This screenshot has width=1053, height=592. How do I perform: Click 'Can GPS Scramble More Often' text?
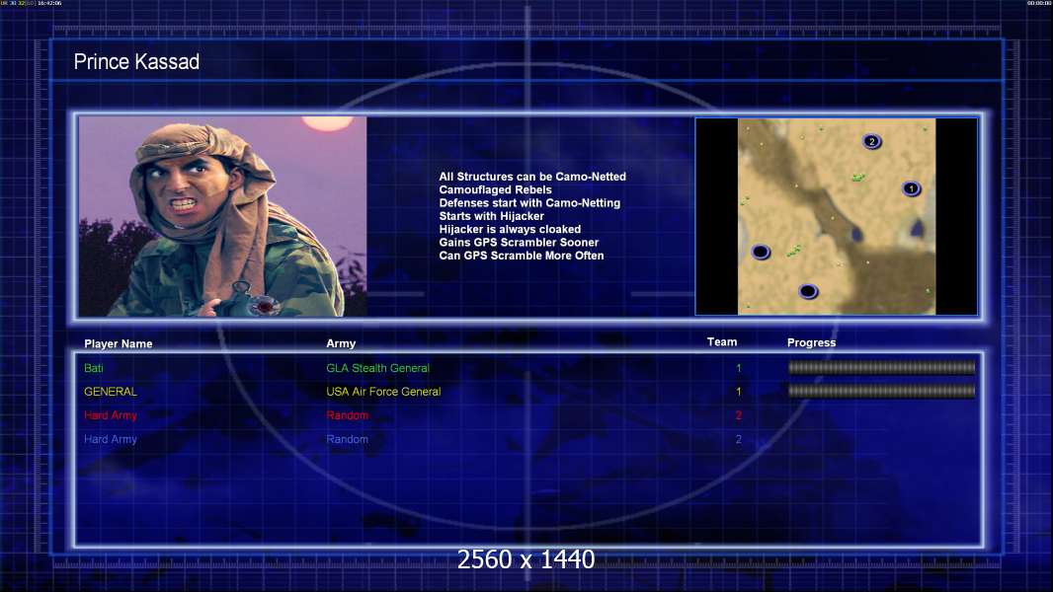(522, 256)
